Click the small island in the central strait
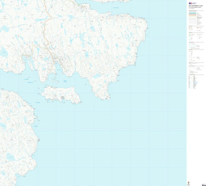Viewport: 206px width, 186px height. click(61, 95)
